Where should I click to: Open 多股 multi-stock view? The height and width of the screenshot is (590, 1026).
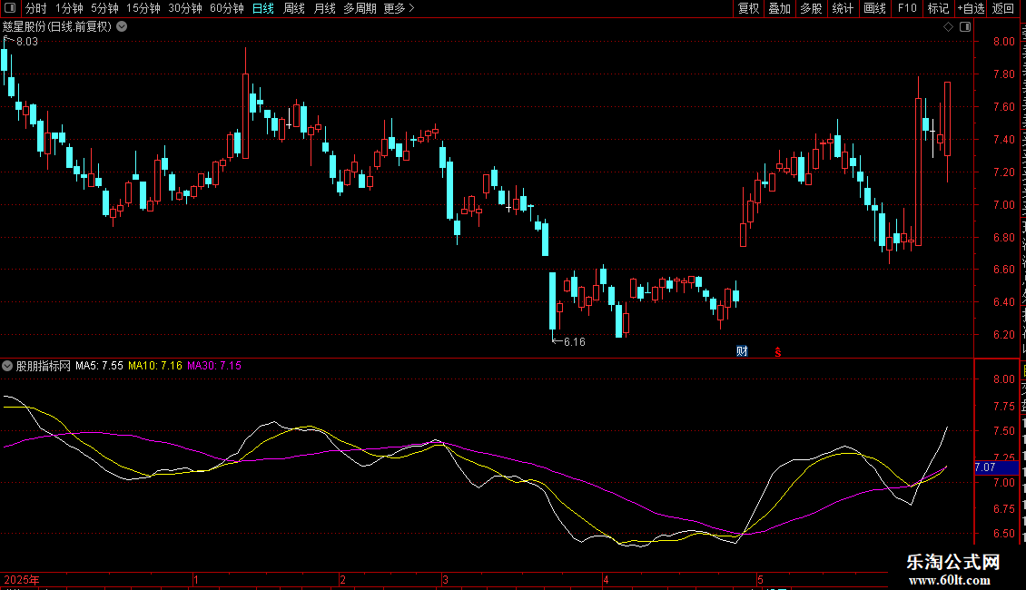click(812, 8)
